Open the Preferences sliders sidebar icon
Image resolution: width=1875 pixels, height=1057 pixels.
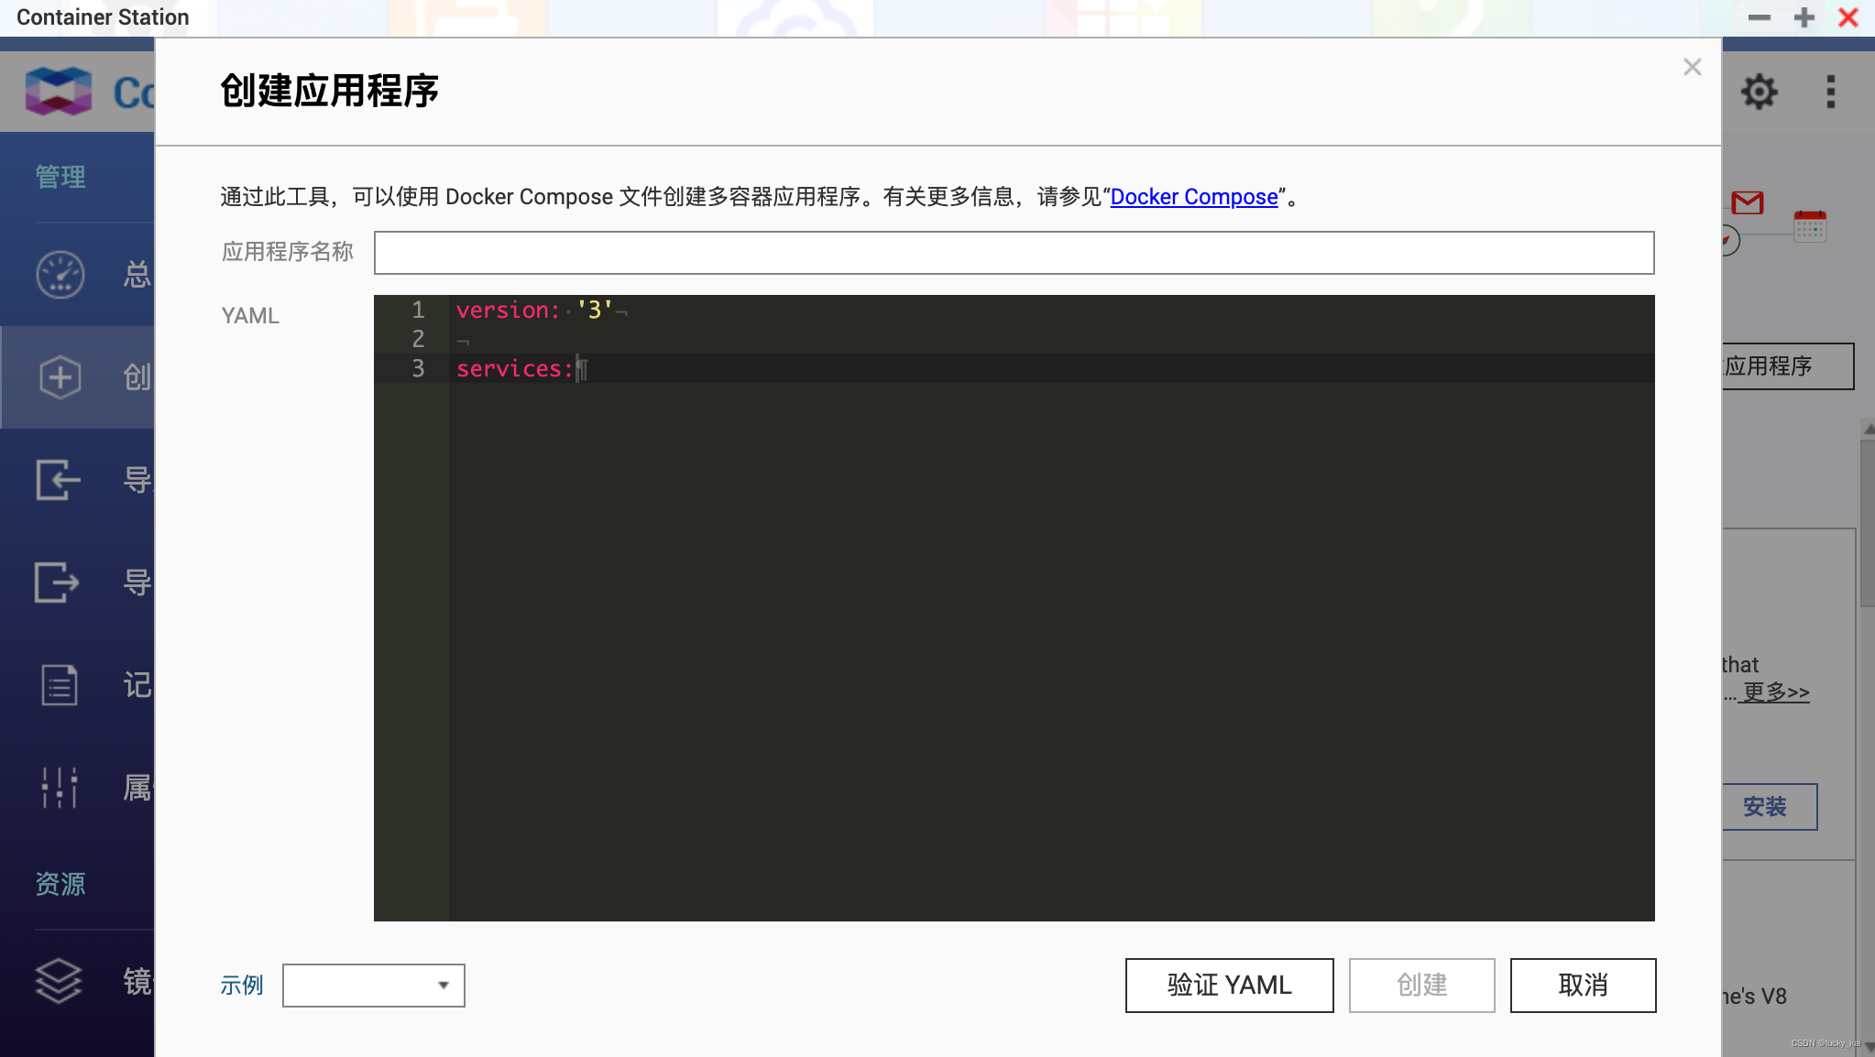[60, 788]
